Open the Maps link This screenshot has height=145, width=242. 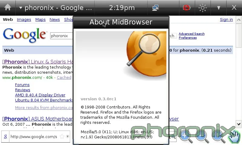41,20
